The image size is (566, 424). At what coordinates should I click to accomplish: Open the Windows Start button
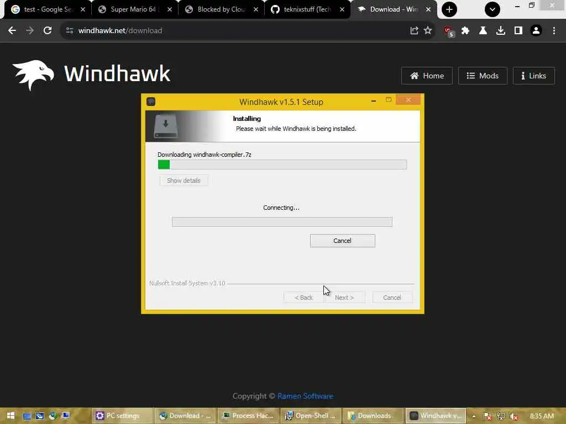[11, 416]
